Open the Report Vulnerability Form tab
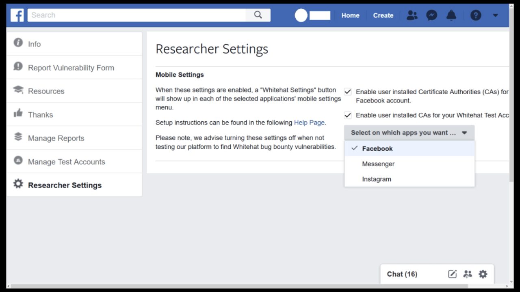520x292 pixels. [x=74, y=68]
